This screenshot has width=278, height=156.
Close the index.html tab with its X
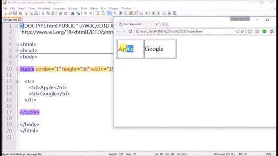[x=20, y=20]
